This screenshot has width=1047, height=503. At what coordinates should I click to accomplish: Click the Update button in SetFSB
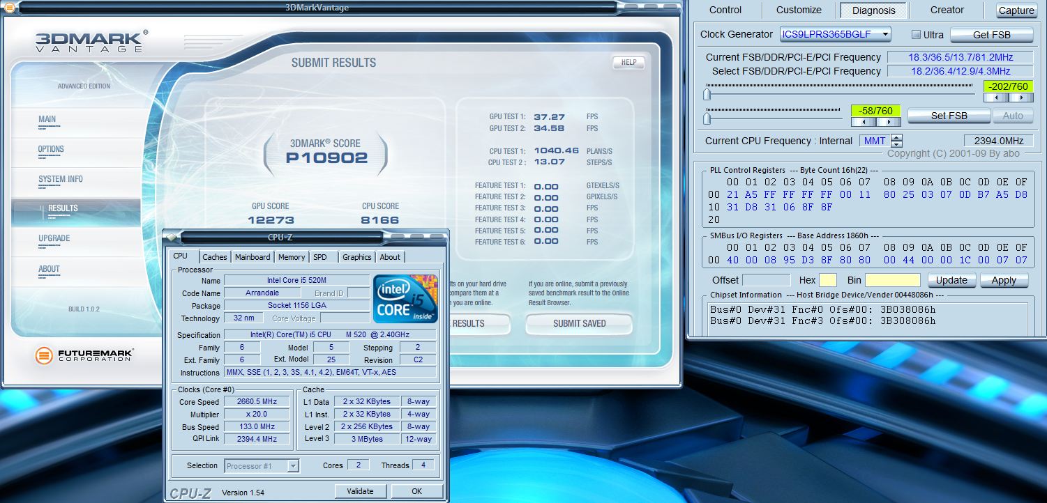[951, 280]
